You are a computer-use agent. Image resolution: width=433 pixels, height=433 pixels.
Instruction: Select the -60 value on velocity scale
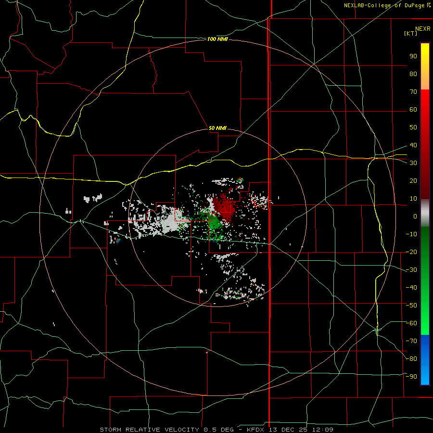[411, 323]
